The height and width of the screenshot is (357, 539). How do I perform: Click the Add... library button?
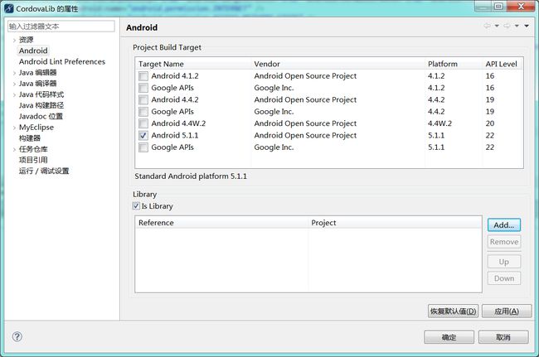coord(504,225)
